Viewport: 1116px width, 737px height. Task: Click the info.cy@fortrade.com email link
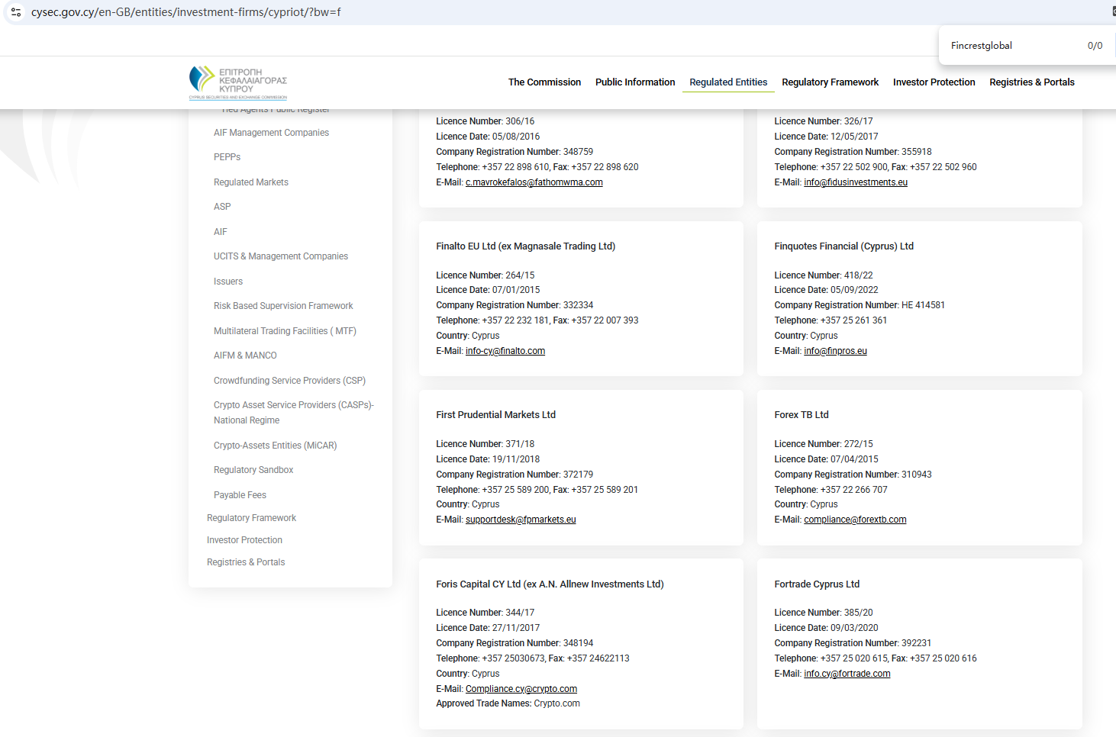click(847, 674)
